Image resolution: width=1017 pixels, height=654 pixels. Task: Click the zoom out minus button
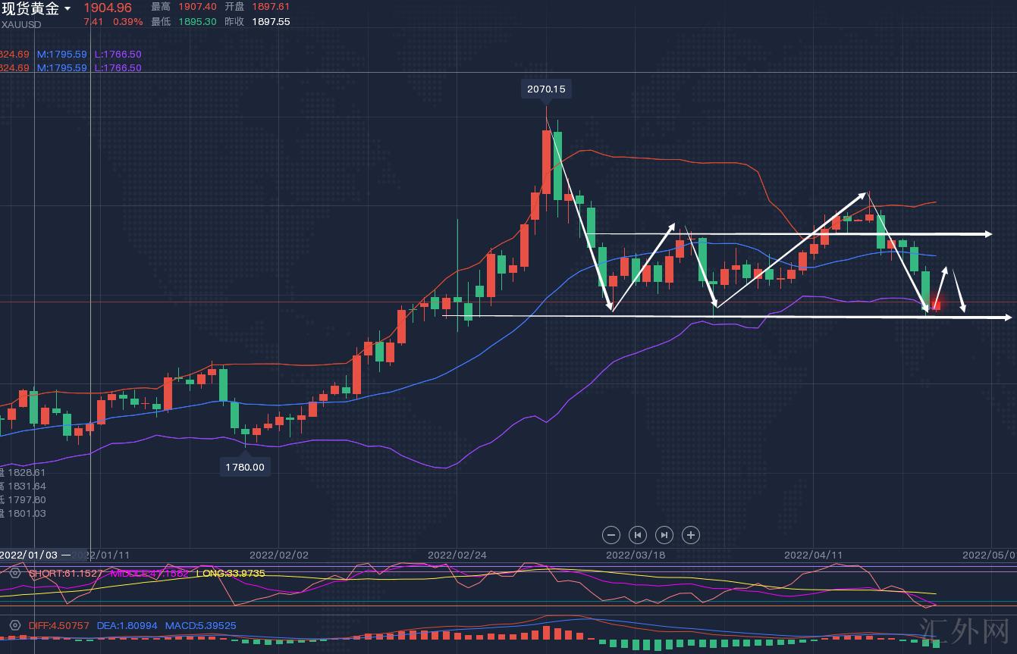(x=611, y=535)
